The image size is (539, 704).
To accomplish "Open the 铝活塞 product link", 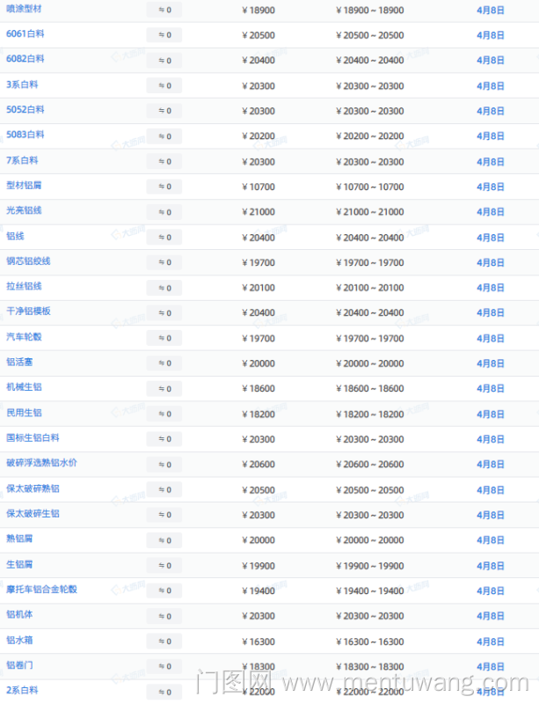I will pyautogui.click(x=19, y=363).
